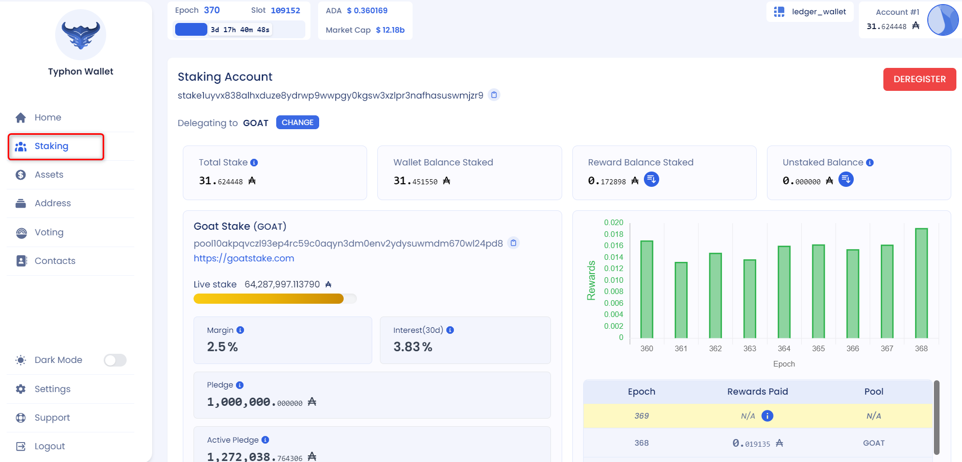Open the Contacts menu item
The width and height of the screenshot is (962, 462).
coord(70,261)
